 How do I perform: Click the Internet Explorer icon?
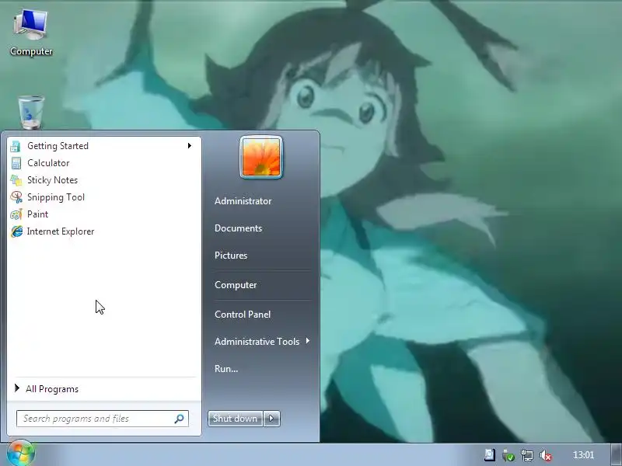pyautogui.click(x=16, y=231)
